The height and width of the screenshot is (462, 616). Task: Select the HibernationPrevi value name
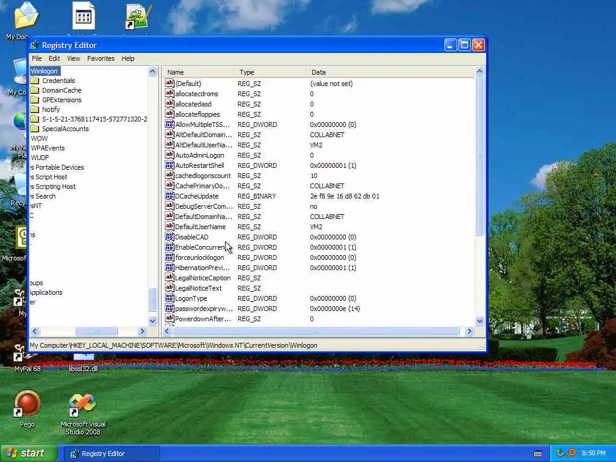coord(202,268)
